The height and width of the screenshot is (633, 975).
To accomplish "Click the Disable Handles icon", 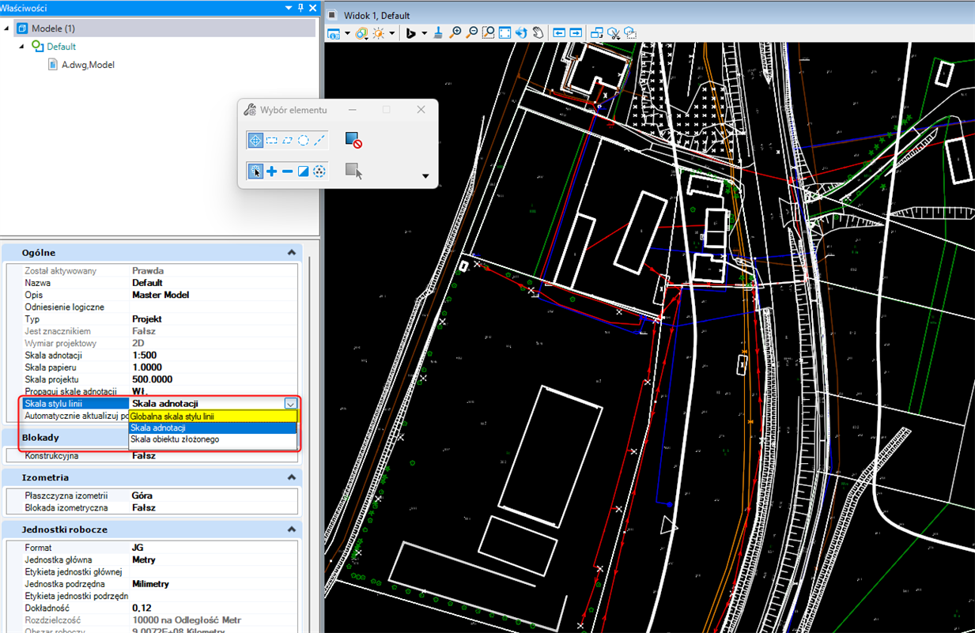I will (353, 141).
